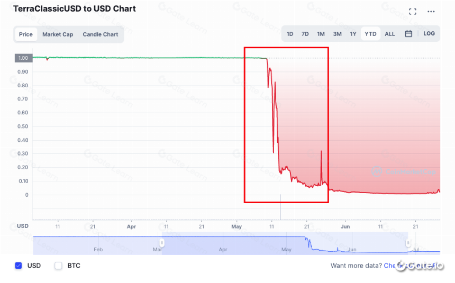The width and height of the screenshot is (455, 283).
Task: Switch to the Price tab
Action: (26, 34)
